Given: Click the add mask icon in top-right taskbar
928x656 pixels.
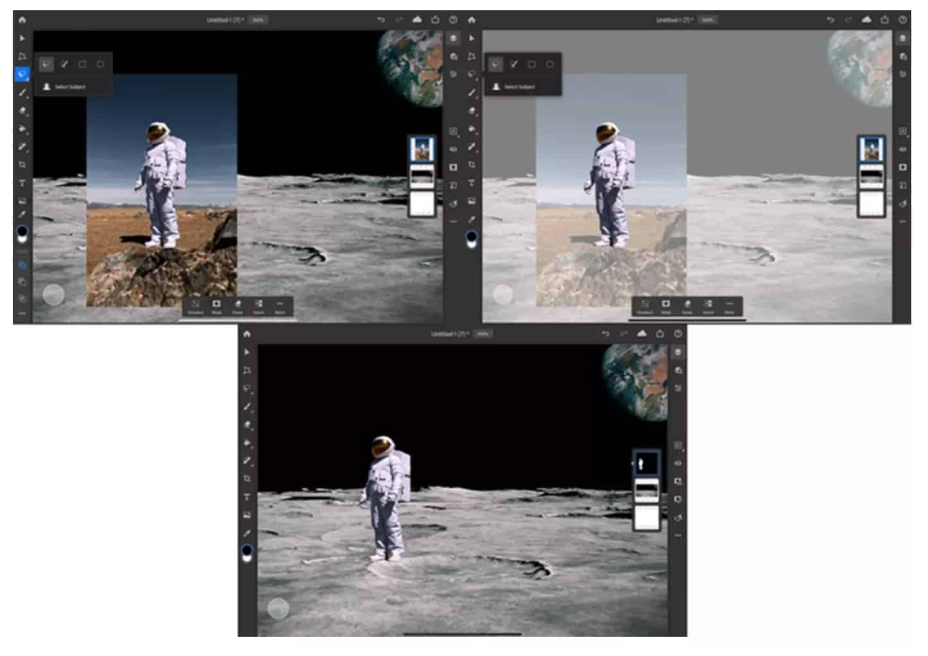Looking at the screenshot, I should (902, 167).
